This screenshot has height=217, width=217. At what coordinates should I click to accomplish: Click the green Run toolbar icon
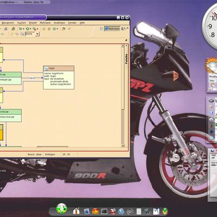27,29
